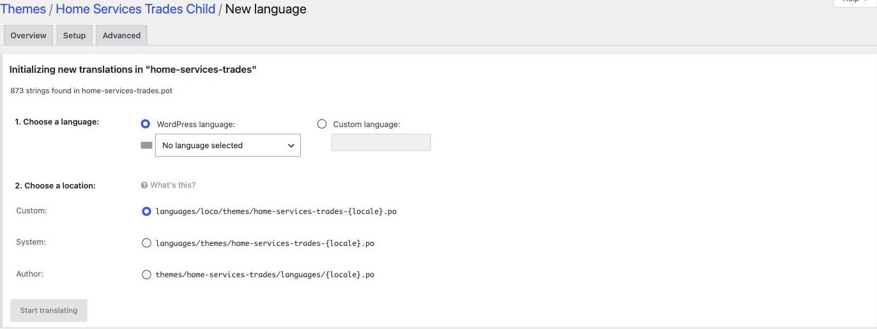Screen dimensions: 877x329
Task: Open the No language selected dropdown
Action: 228,145
